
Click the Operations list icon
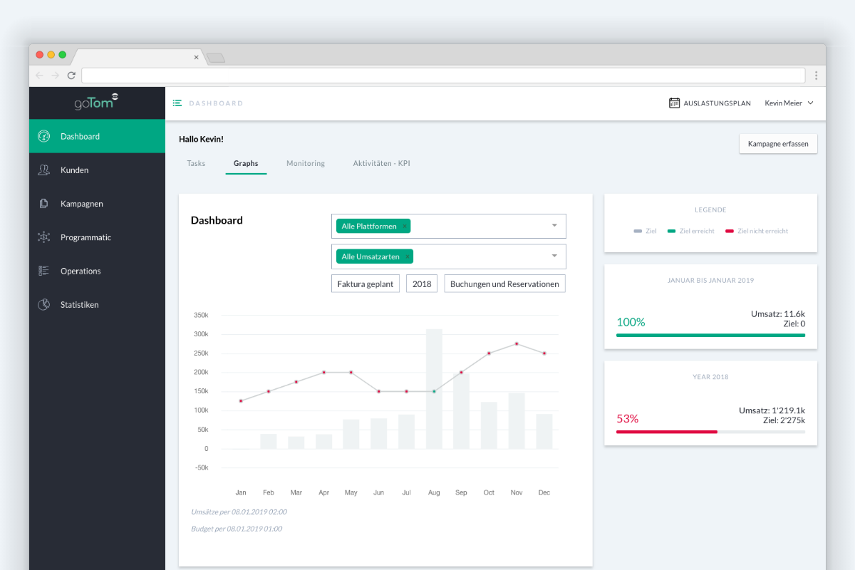(x=43, y=271)
